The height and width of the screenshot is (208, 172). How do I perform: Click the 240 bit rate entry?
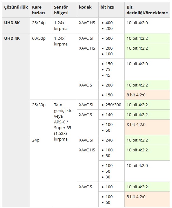click(x=109, y=140)
